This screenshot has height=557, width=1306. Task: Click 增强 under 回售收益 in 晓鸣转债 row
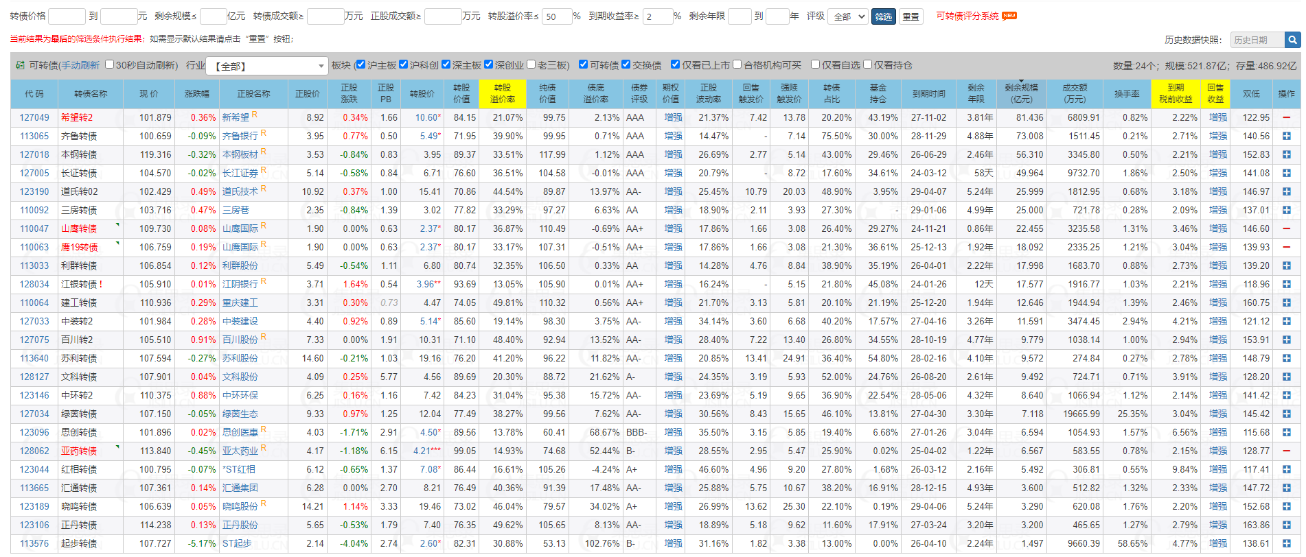click(1217, 507)
